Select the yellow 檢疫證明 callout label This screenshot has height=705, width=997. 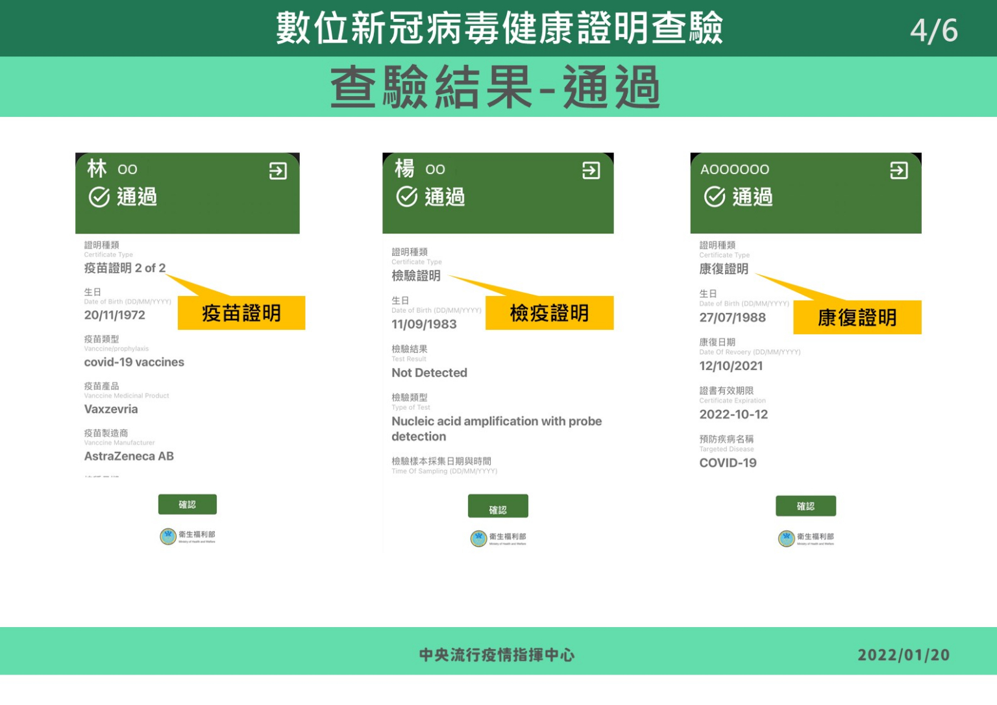click(x=549, y=314)
